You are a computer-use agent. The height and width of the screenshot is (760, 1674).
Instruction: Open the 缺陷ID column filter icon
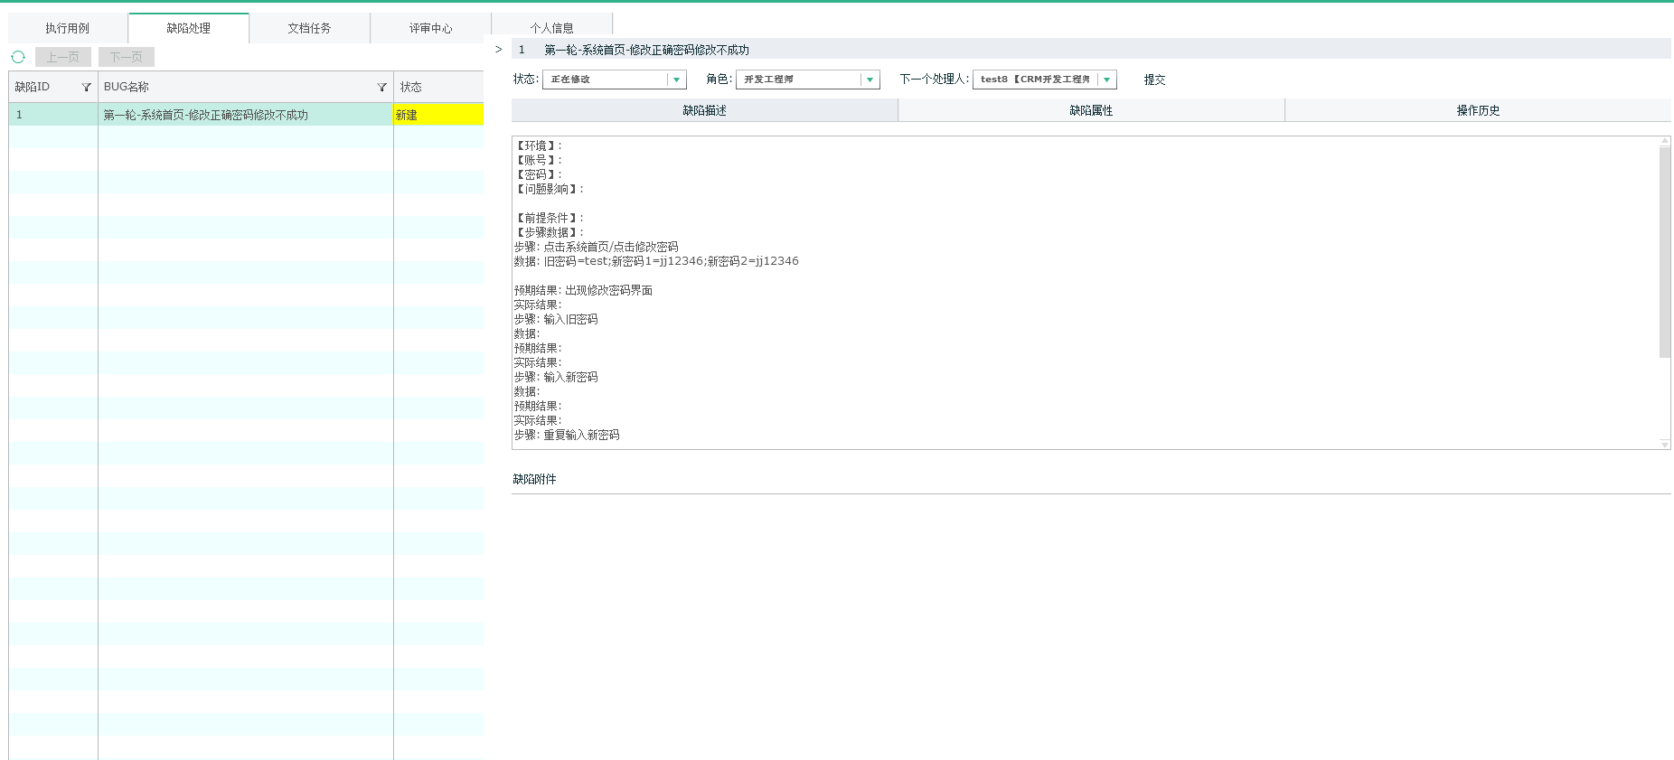tap(87, 88)
